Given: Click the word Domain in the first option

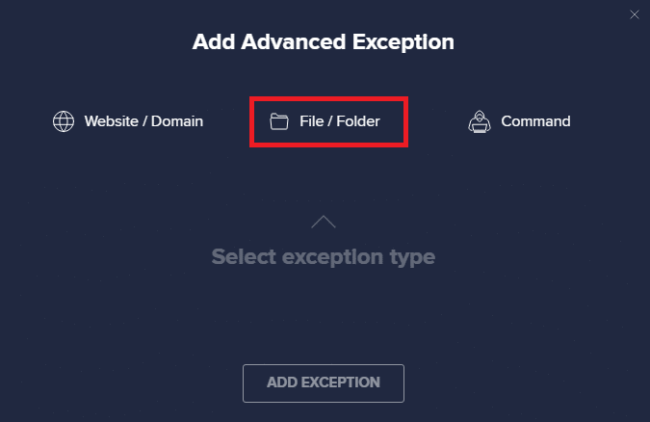Looking at the screenshot, I should click(178, 122).
